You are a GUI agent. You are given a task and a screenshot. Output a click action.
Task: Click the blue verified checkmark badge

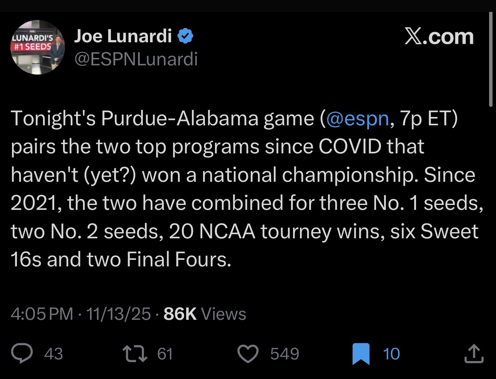tap(185, 36)
